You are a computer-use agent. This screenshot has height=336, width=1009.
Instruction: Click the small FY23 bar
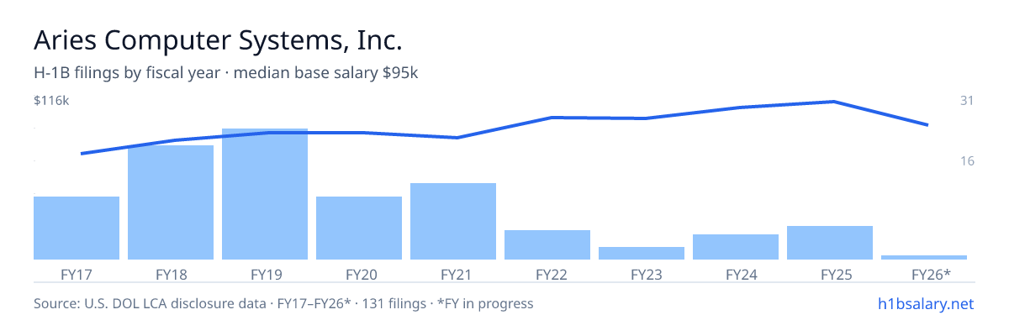(x=642, y=253)
